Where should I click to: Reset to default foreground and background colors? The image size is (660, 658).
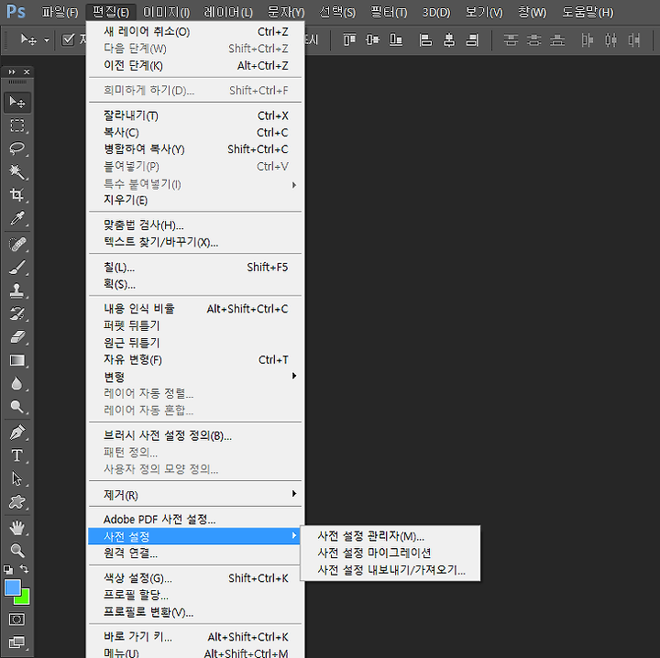[x=8, y=570]
